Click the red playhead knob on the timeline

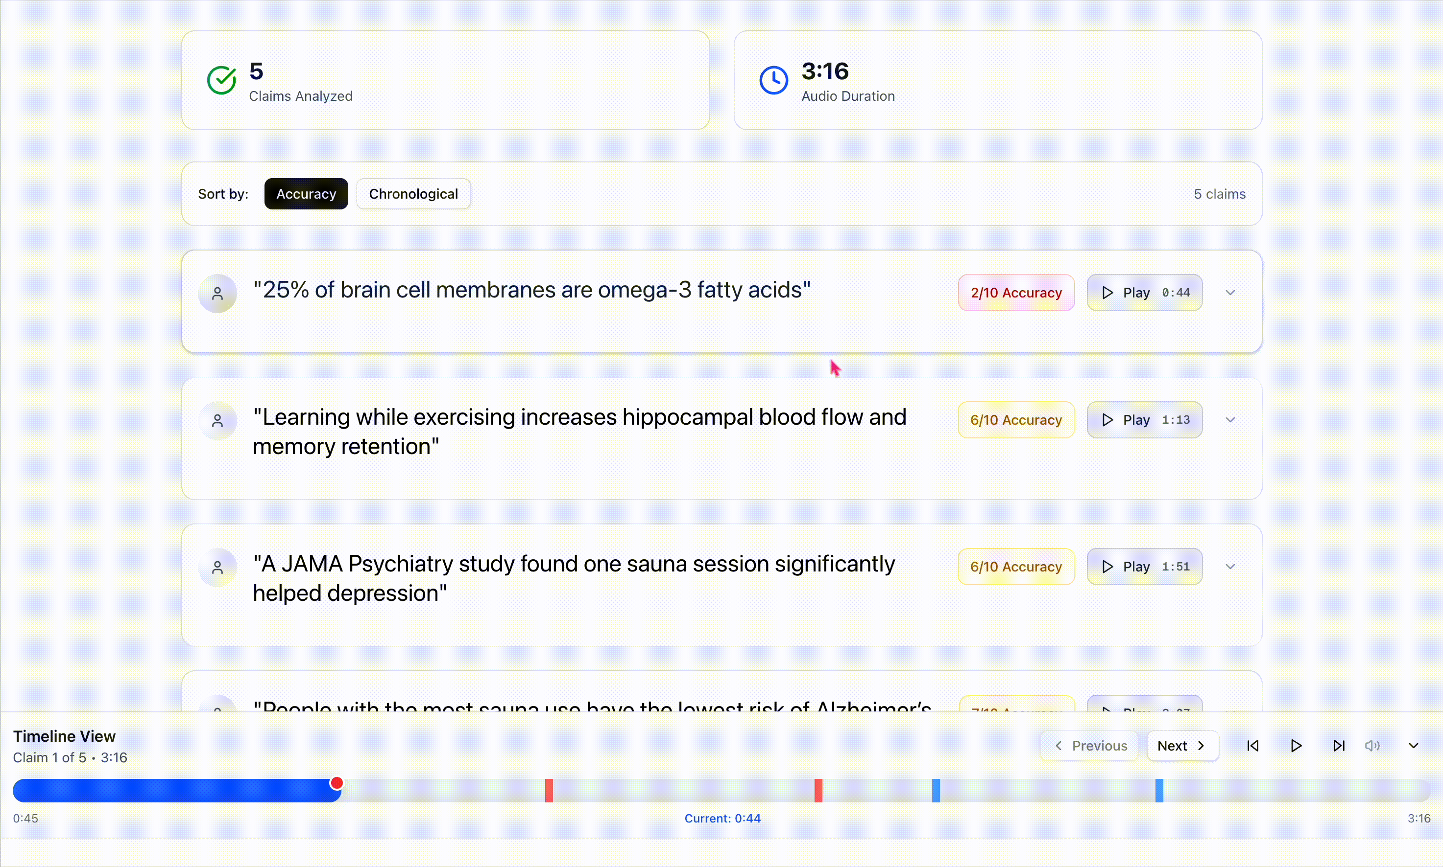[x=337, y=783]
